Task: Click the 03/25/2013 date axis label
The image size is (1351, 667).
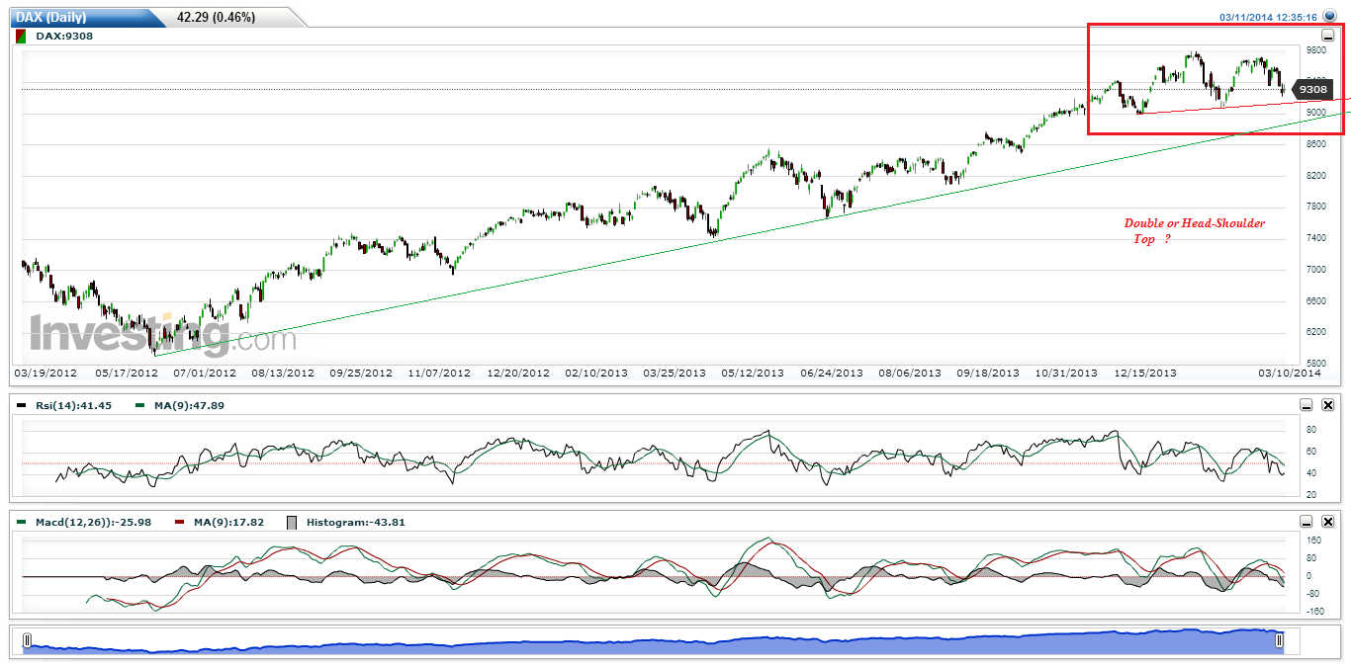Action: (675, 374)
